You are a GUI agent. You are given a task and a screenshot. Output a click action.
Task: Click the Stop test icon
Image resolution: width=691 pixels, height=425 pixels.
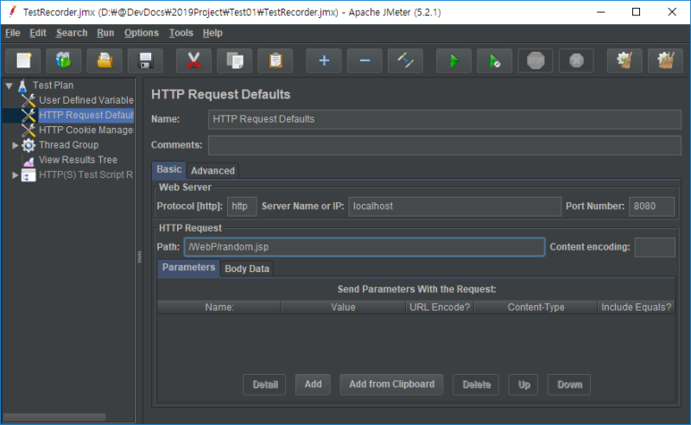tap(536, 60)
